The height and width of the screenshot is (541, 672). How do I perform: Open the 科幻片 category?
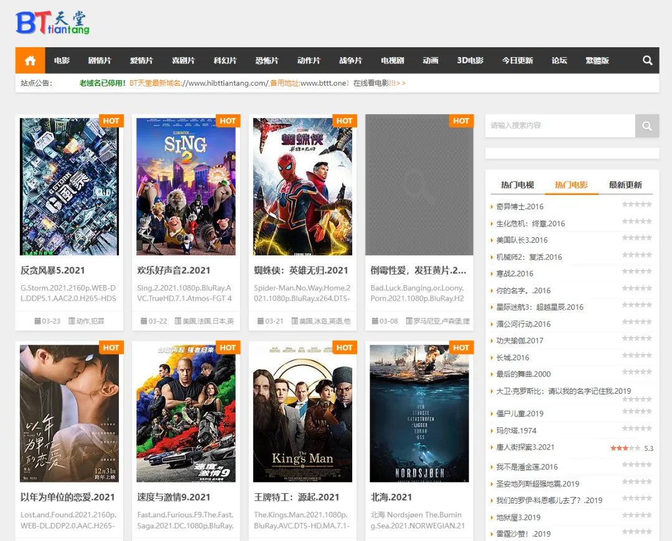[225, 60]
